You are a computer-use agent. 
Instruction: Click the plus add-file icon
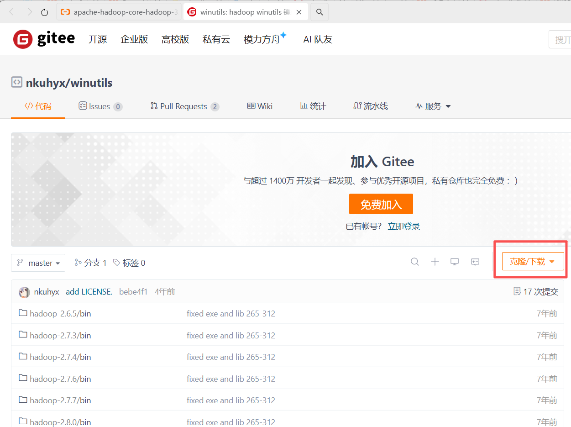coord(435,262)
